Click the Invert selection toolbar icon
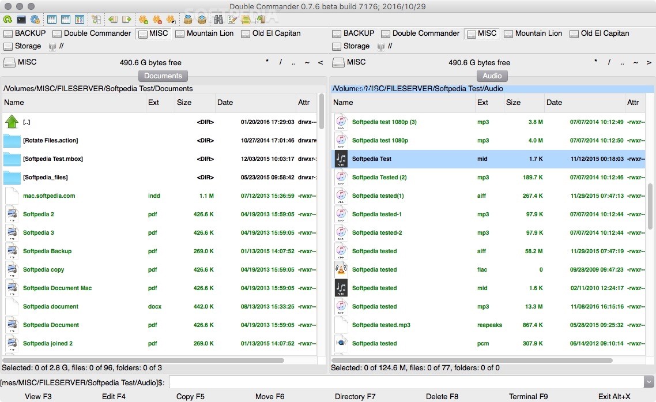 click(171, 19)
